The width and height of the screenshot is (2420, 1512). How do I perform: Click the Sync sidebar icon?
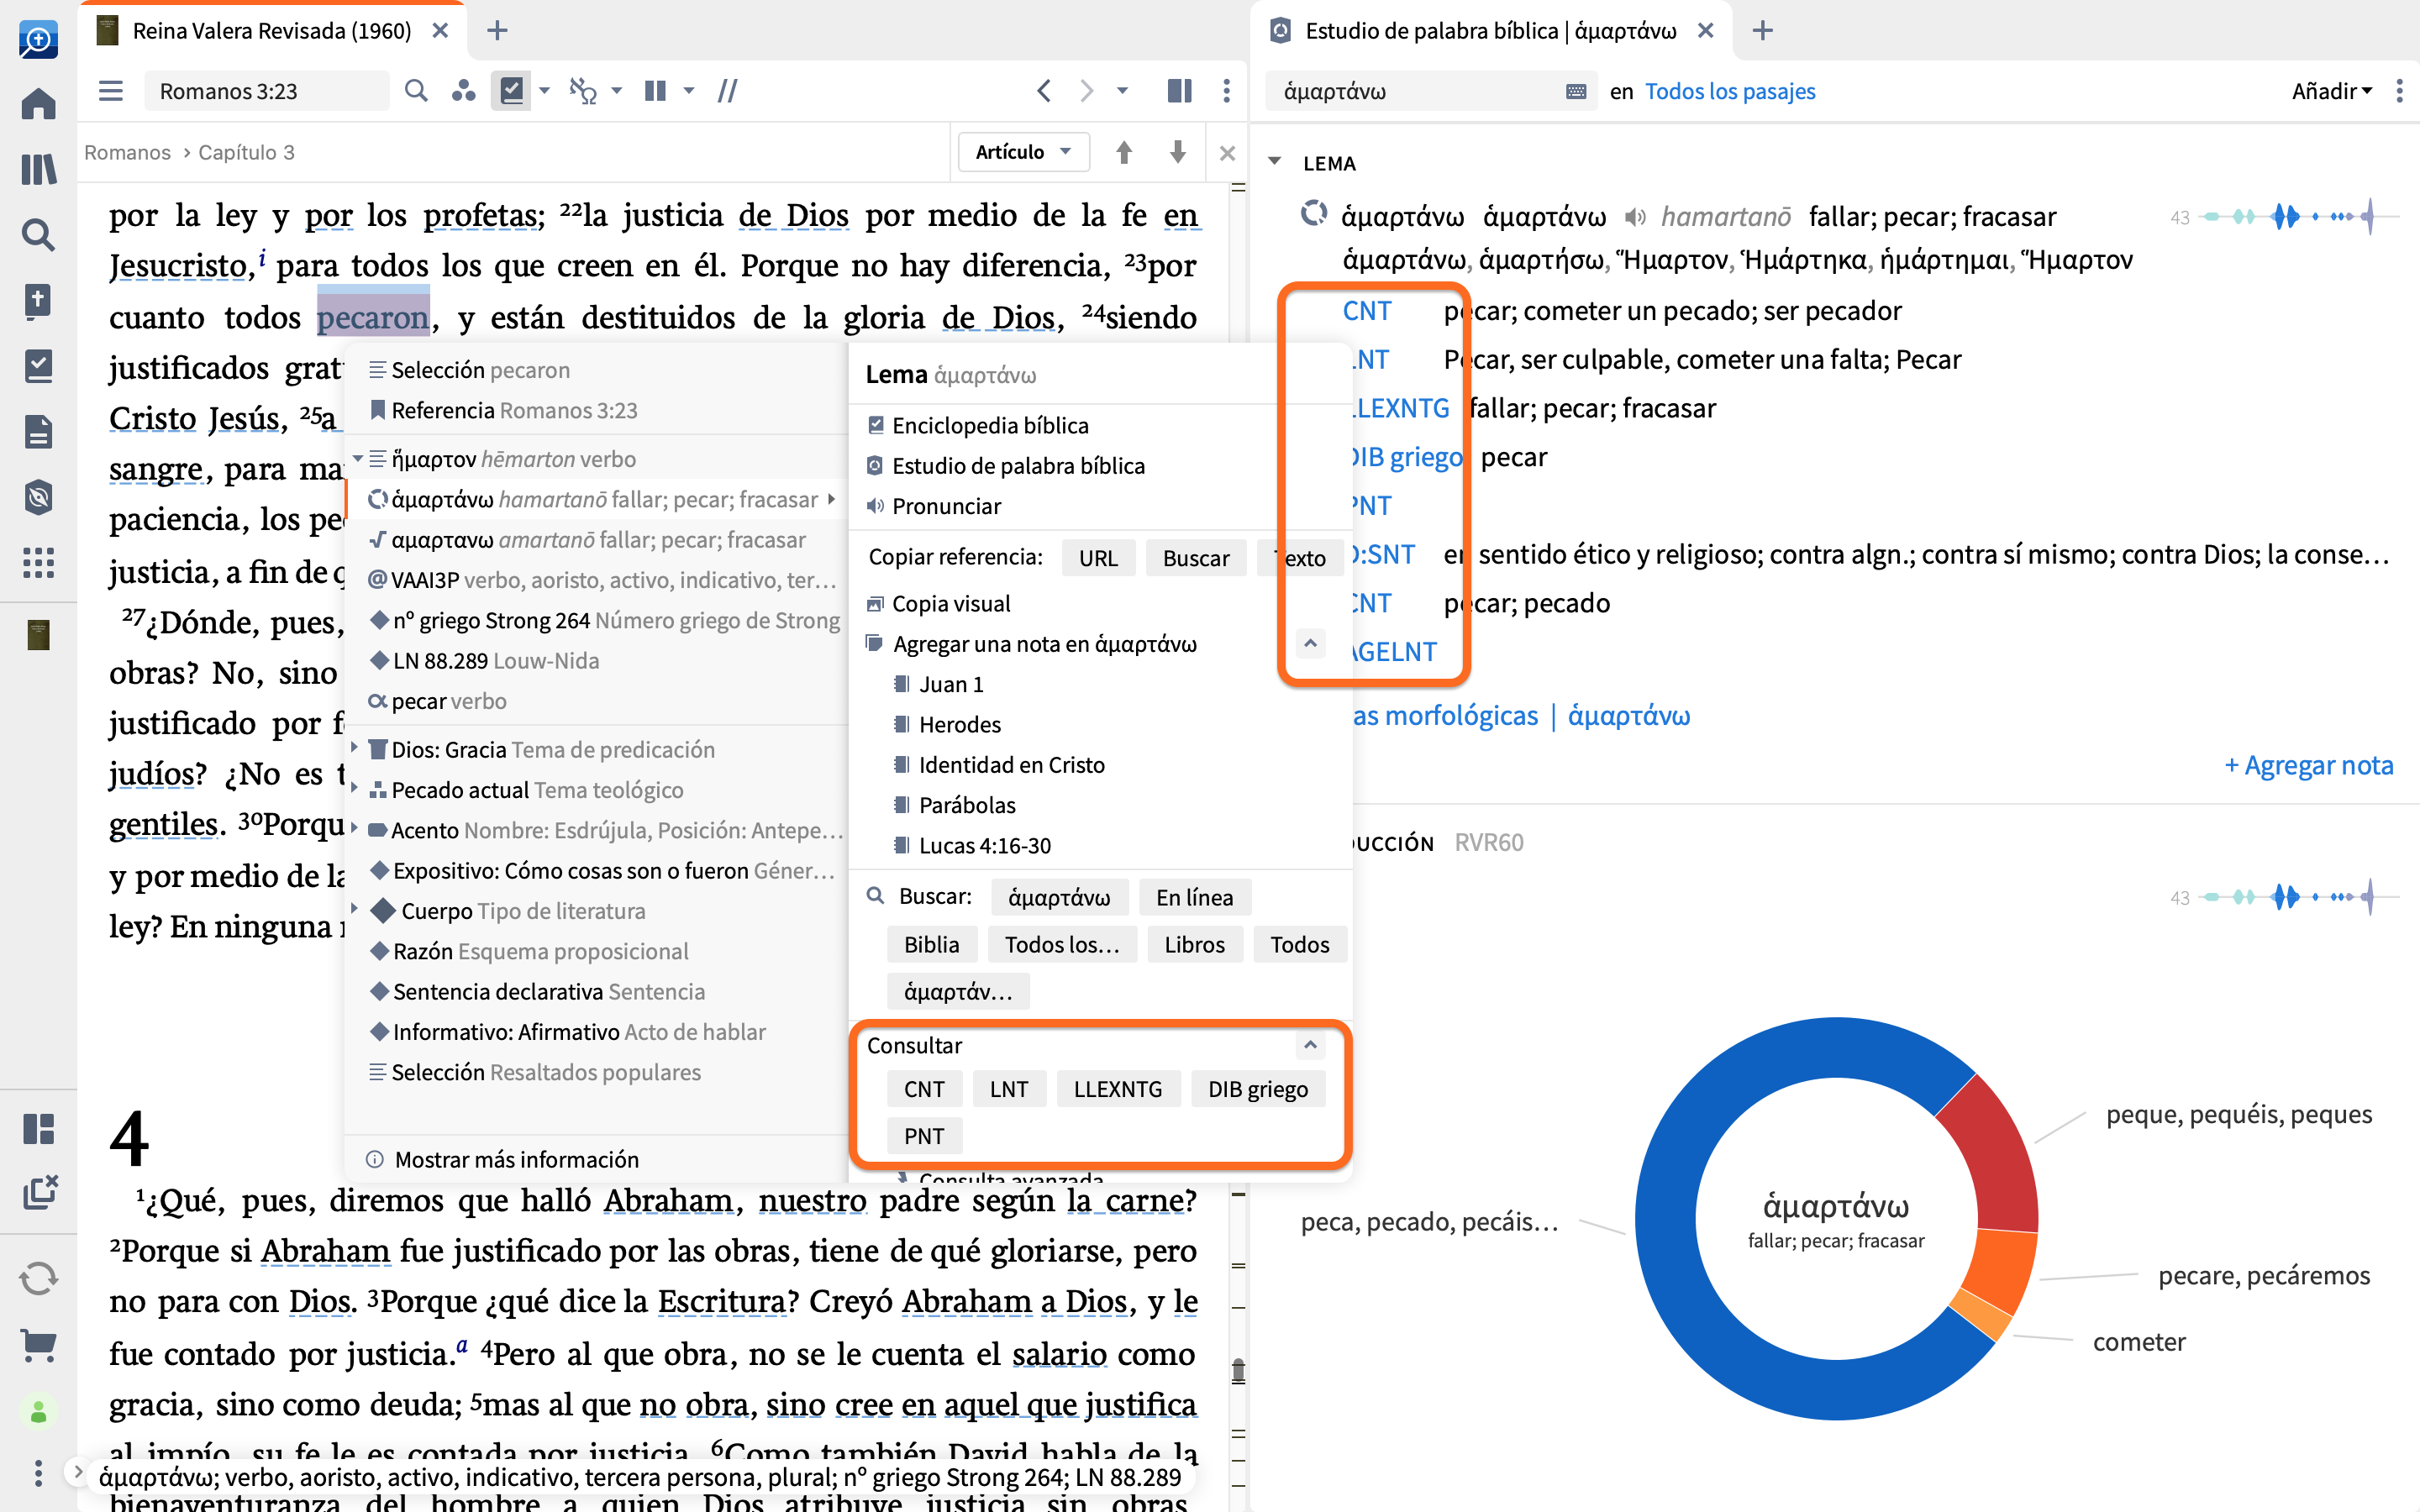[x=38, y=1278]
